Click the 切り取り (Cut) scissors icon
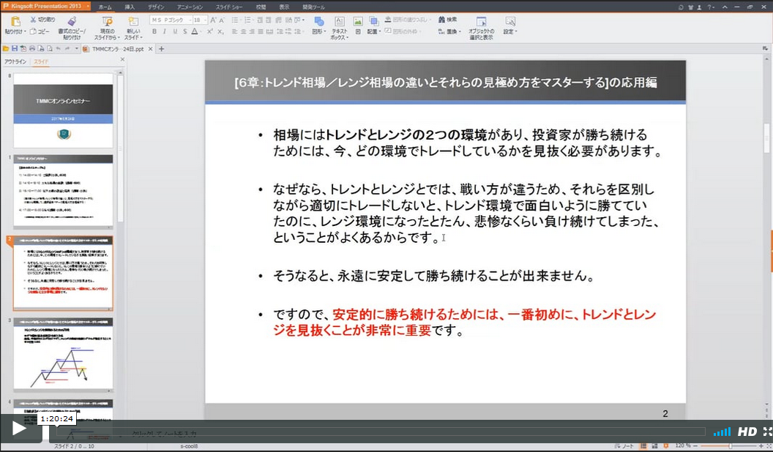Image resolution: width=773 pixels, height=452 pixels. pos(33,20)
